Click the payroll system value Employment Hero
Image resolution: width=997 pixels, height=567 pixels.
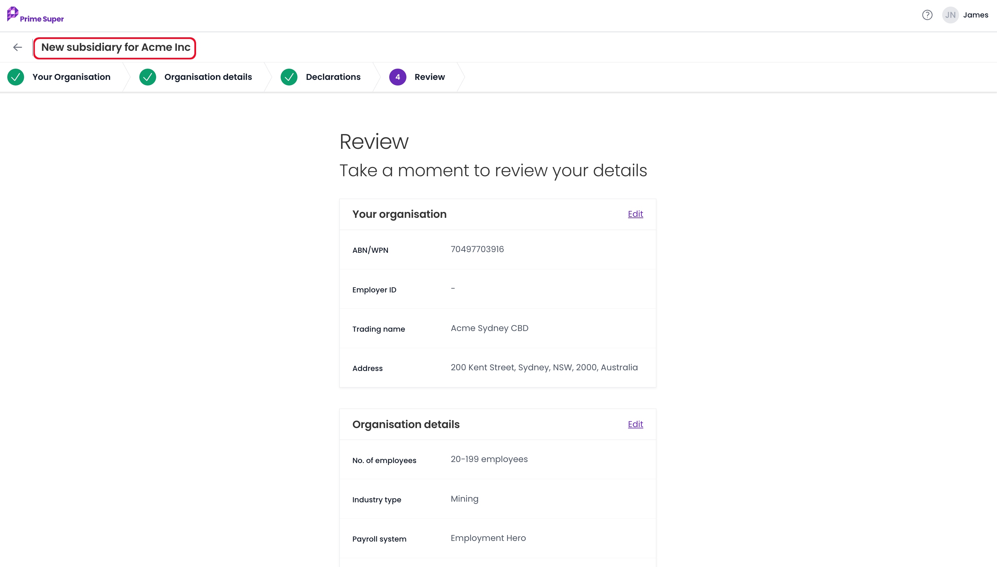pyautogui.click(x=488, y=538)
